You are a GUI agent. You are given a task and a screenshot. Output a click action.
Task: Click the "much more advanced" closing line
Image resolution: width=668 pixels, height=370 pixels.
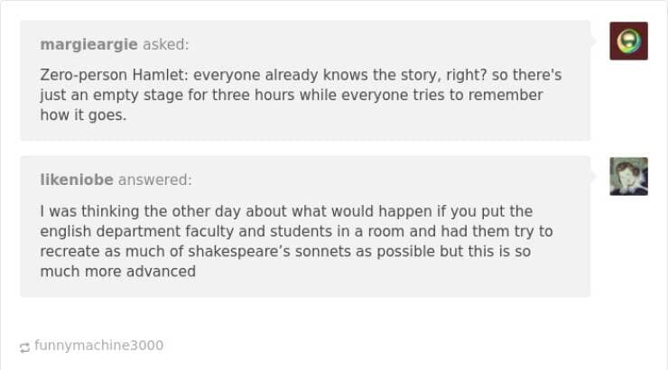pos(117,271)
